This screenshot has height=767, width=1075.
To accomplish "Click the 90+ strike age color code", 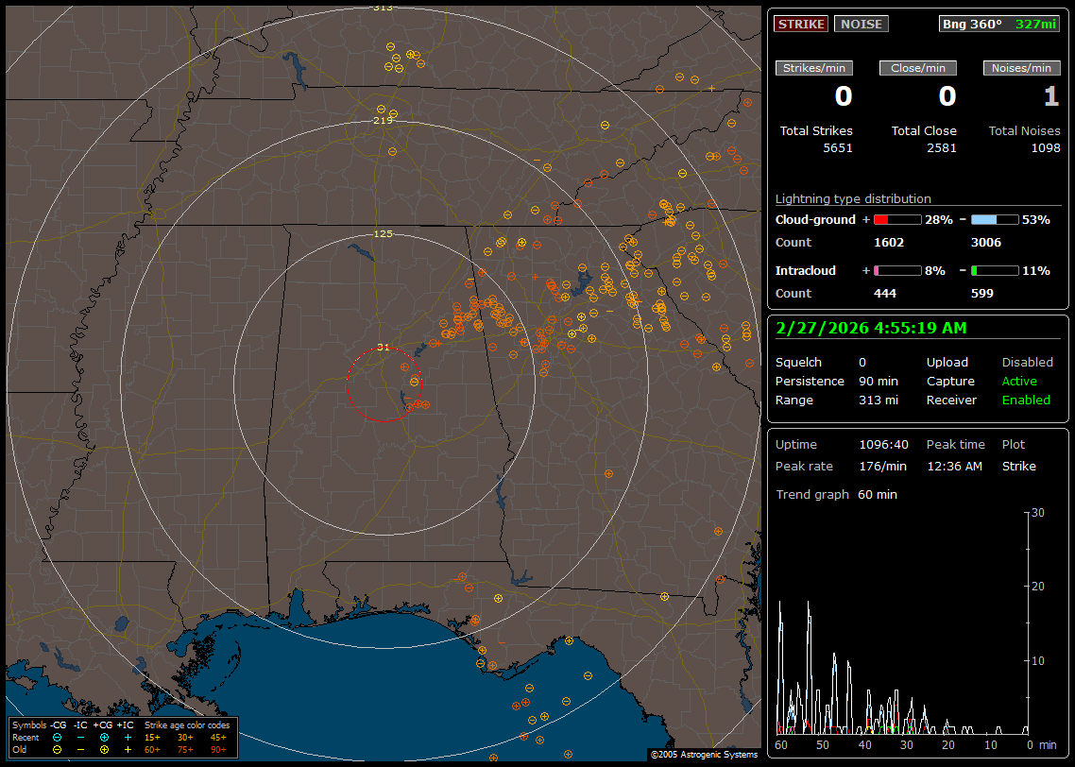I will tap(218, 749).
